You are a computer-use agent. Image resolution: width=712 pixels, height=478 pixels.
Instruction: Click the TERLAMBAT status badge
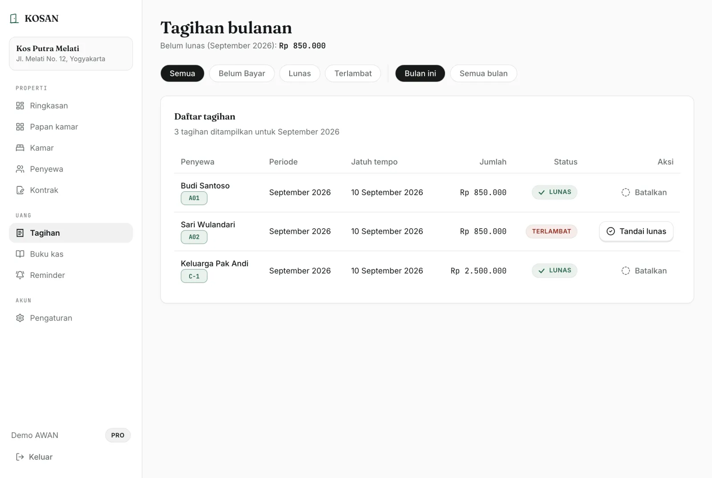tap(551, 231)
